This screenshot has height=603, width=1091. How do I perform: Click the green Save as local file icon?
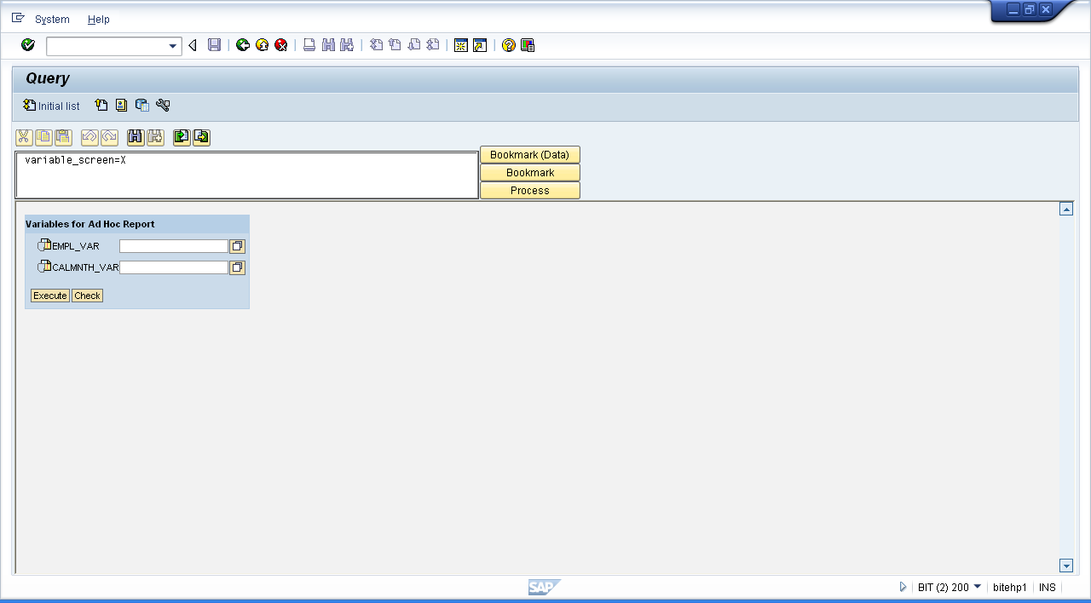(201, 137)
